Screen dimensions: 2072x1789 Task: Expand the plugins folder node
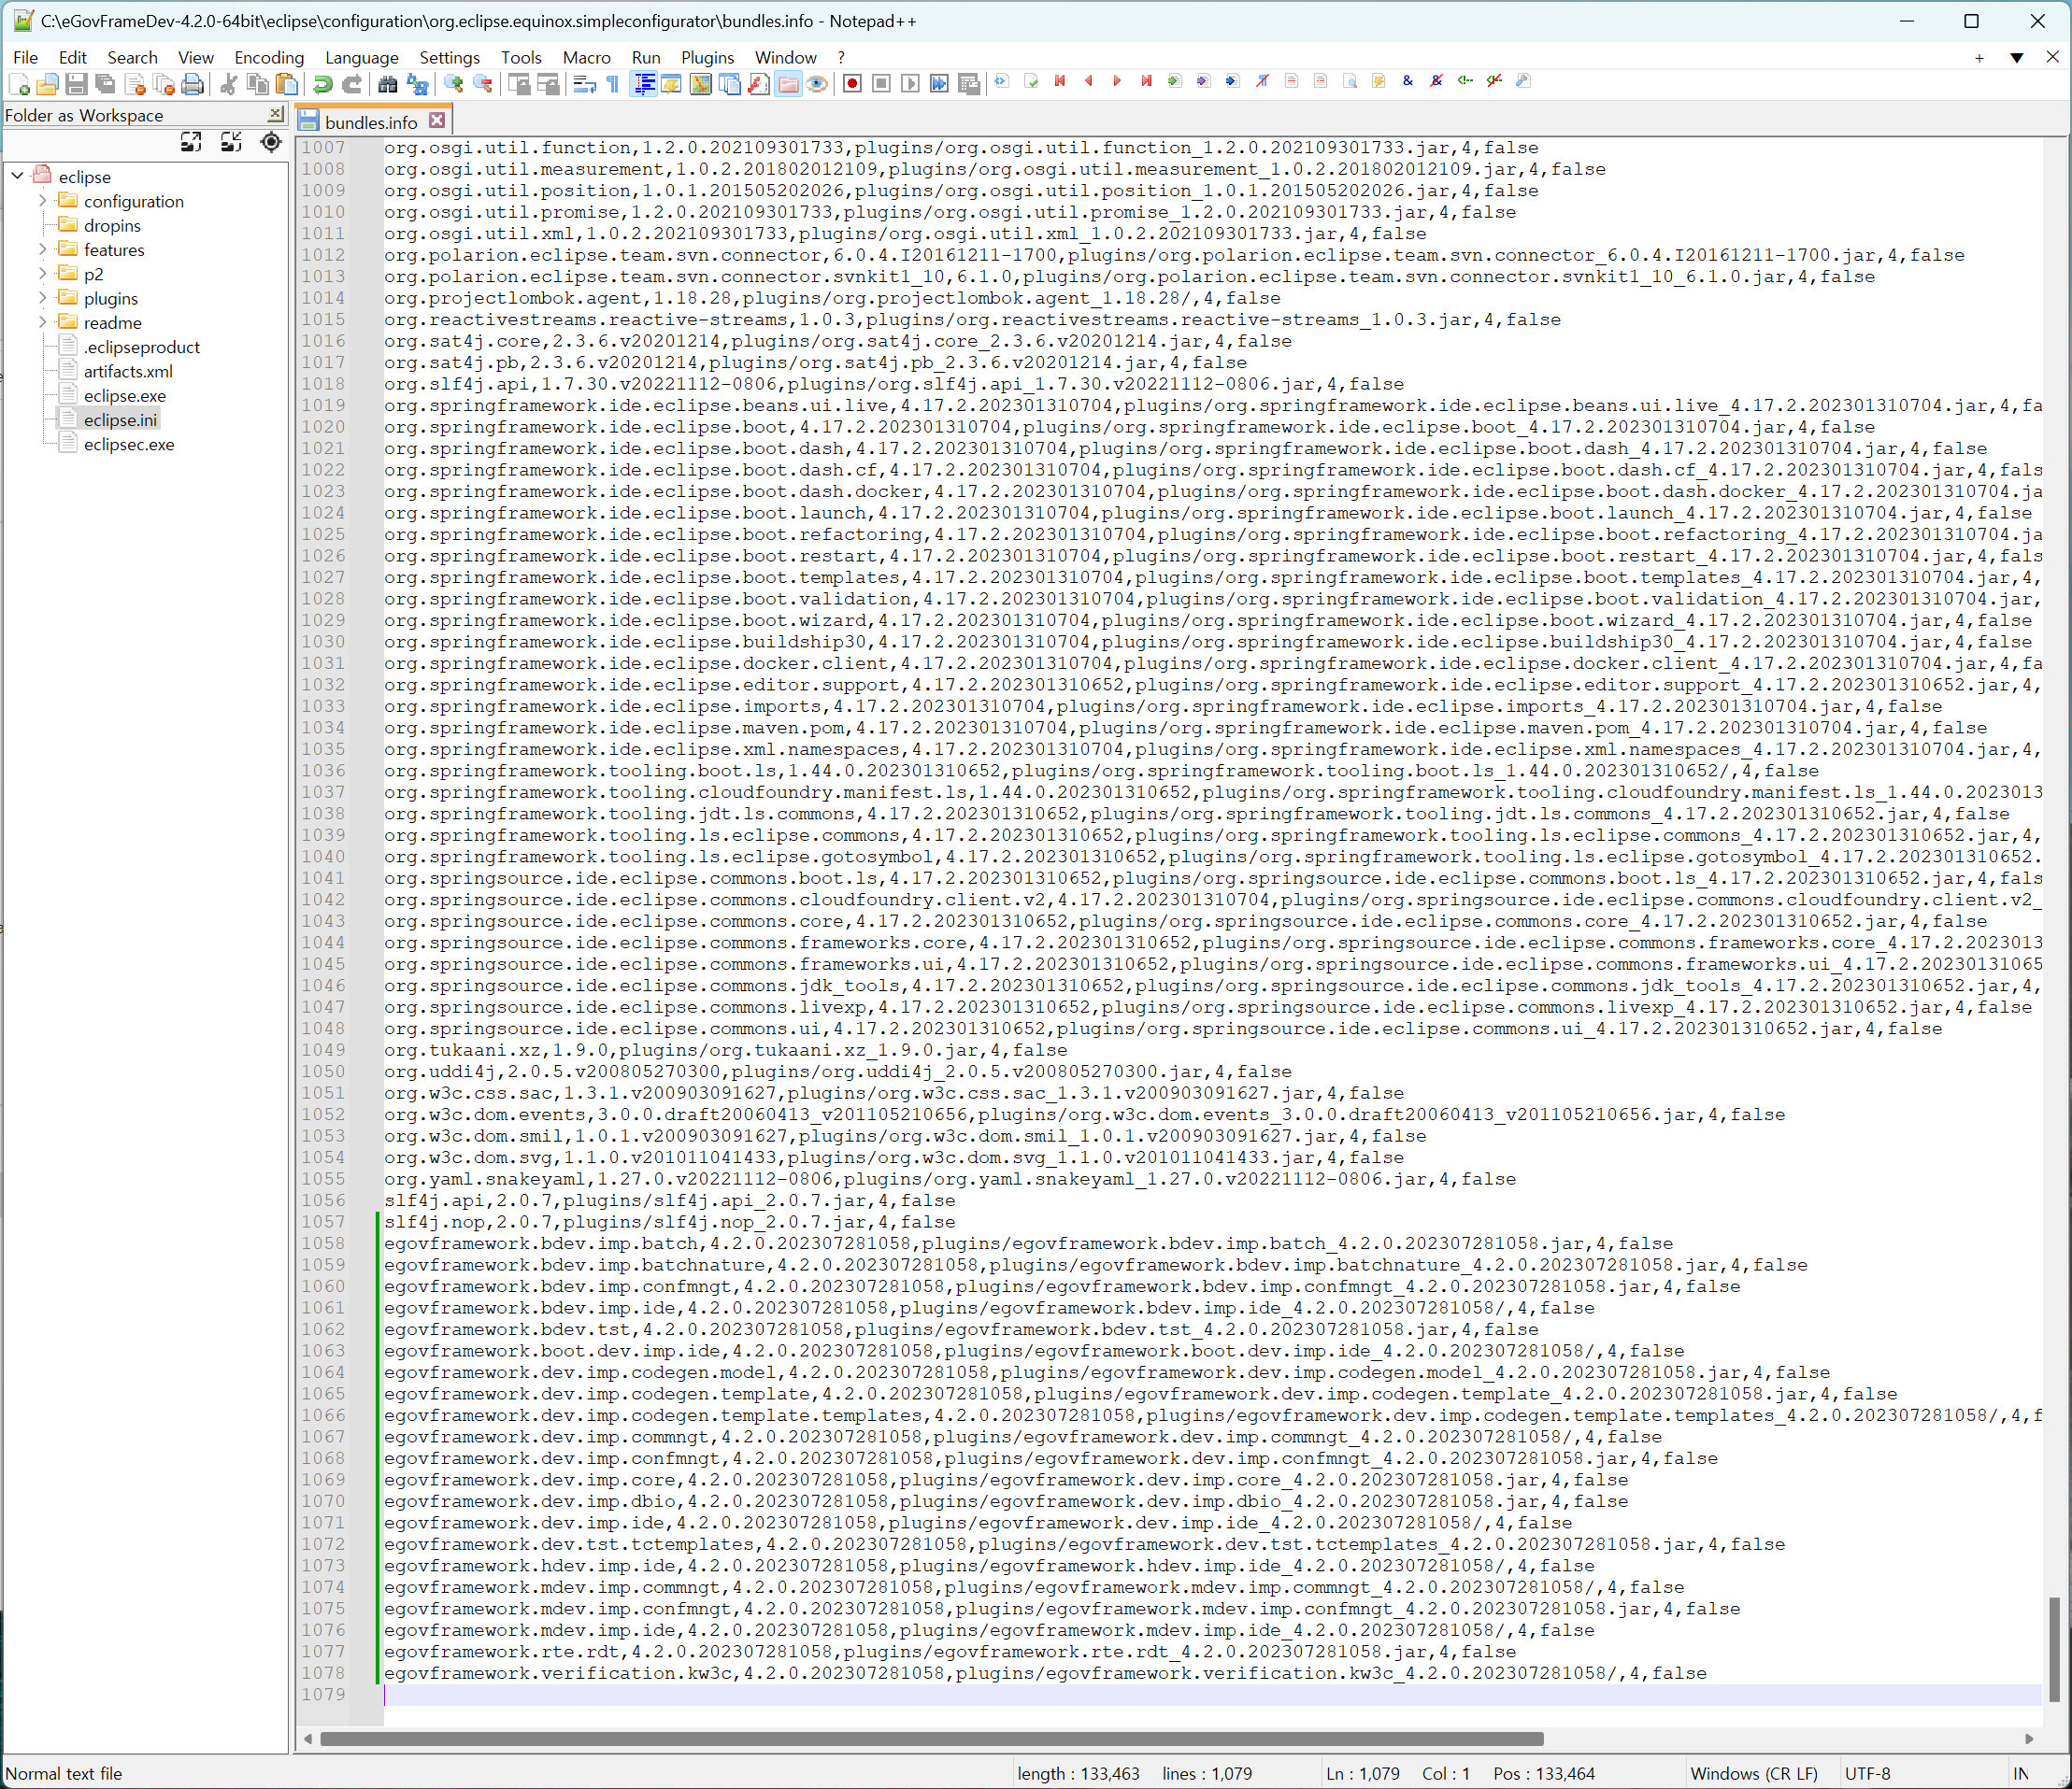pyautogui.click(x=43, y=298)
